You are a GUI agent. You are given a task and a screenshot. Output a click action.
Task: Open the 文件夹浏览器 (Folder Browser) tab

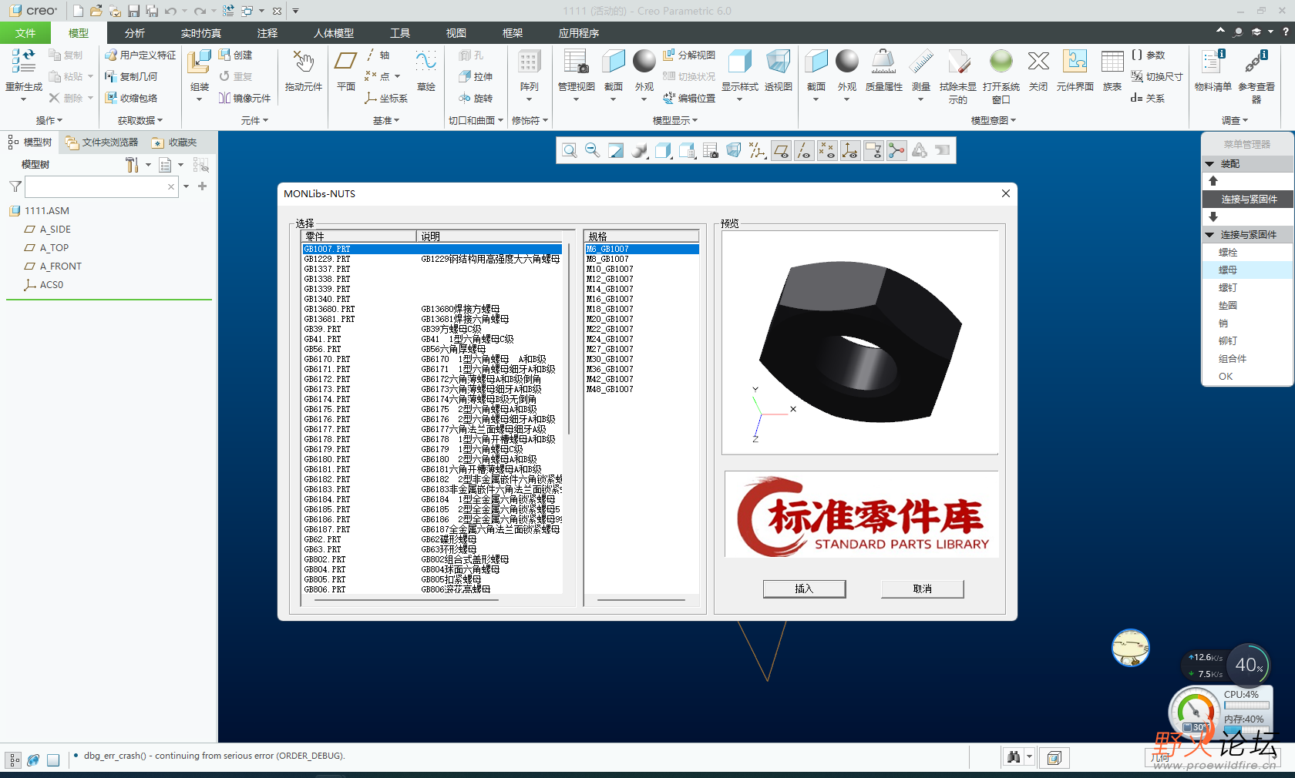102,143
